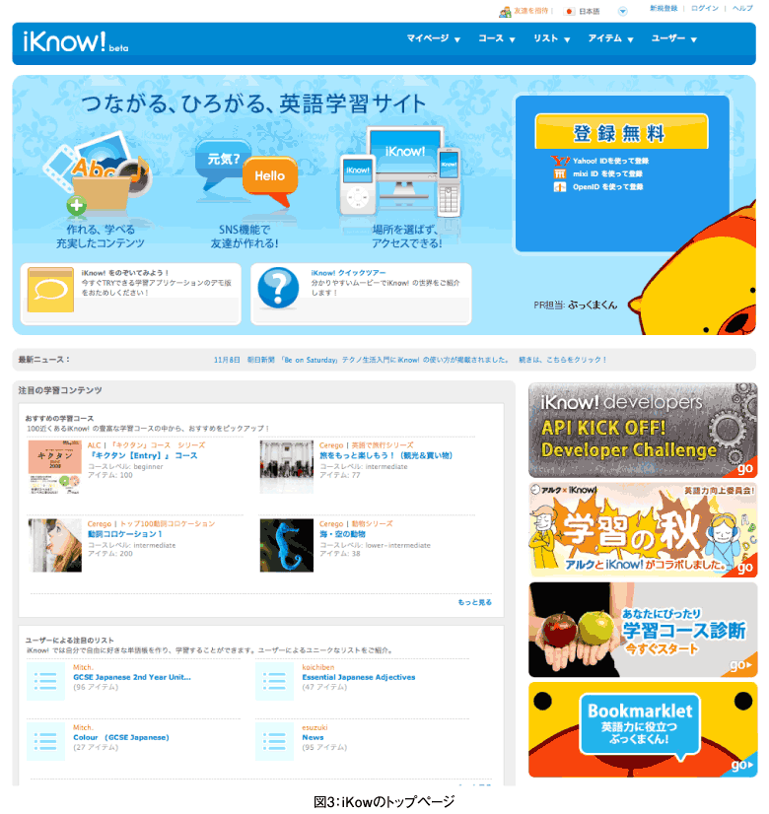Click ALC publisher label on キクタン course
Screen dimensions: 769x814
[94, 445]
